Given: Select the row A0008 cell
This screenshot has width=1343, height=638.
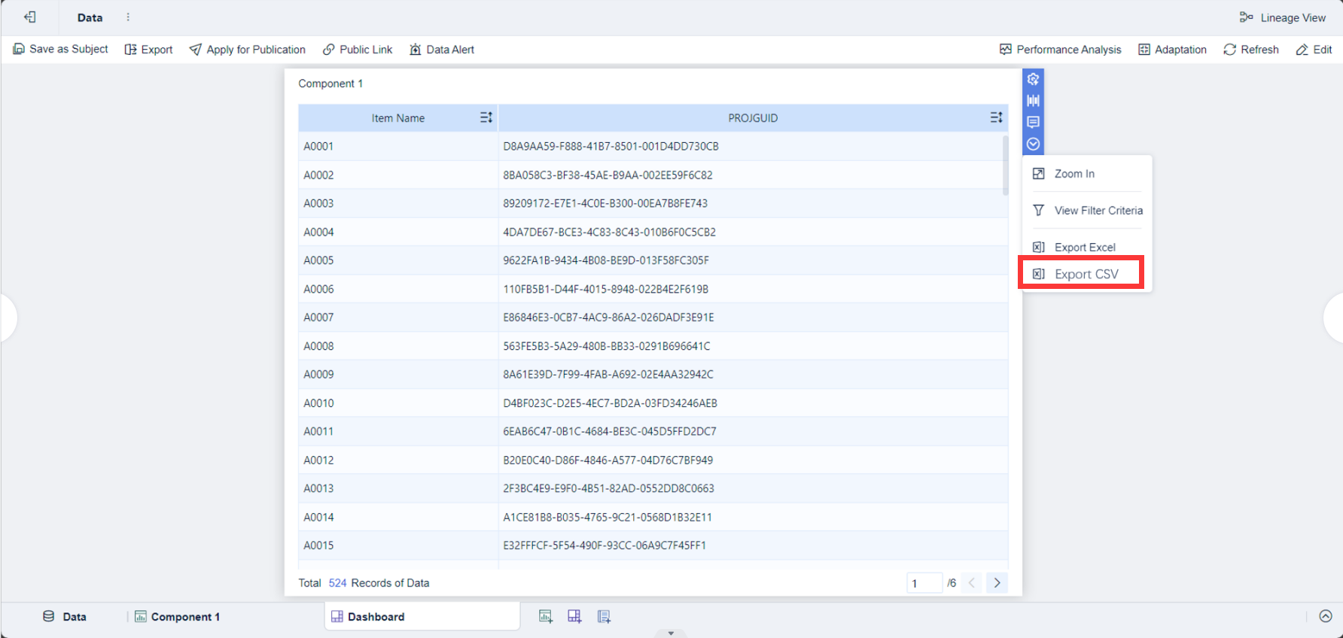Looking at the screenshot, I should [x=398, y=346].
